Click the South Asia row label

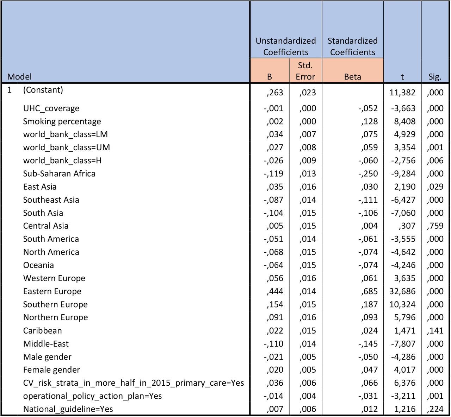coord(43,213)
